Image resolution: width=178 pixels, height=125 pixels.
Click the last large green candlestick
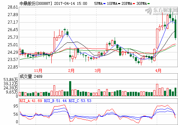pyautogui.click(x=176, y=29)
